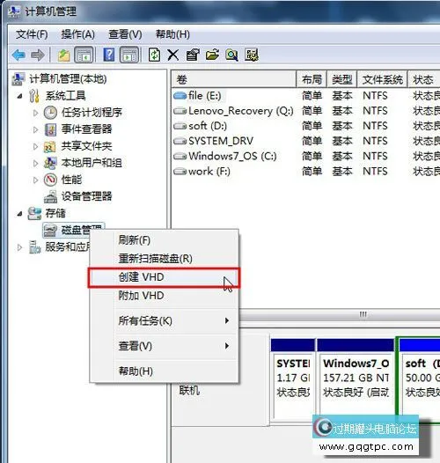This screenshot has height=463, width=440.
Task: Open the 文件(F) menu
Action: coord(32,34)
